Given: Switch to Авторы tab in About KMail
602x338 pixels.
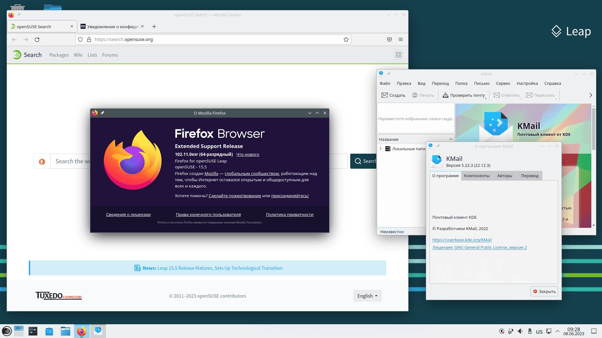Looking at the screenshot, I should click(505, 176).
